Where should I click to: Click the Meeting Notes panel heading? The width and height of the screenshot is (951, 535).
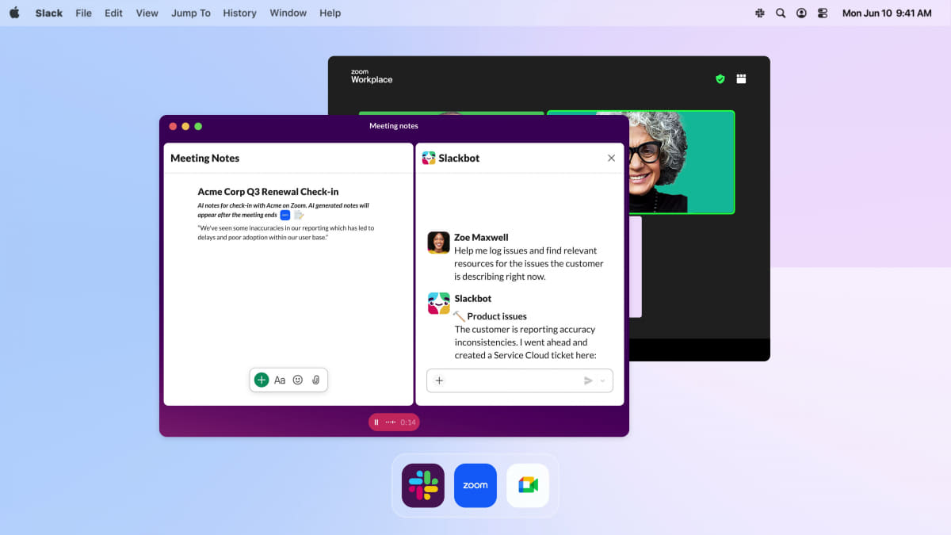tap(204, 158)
